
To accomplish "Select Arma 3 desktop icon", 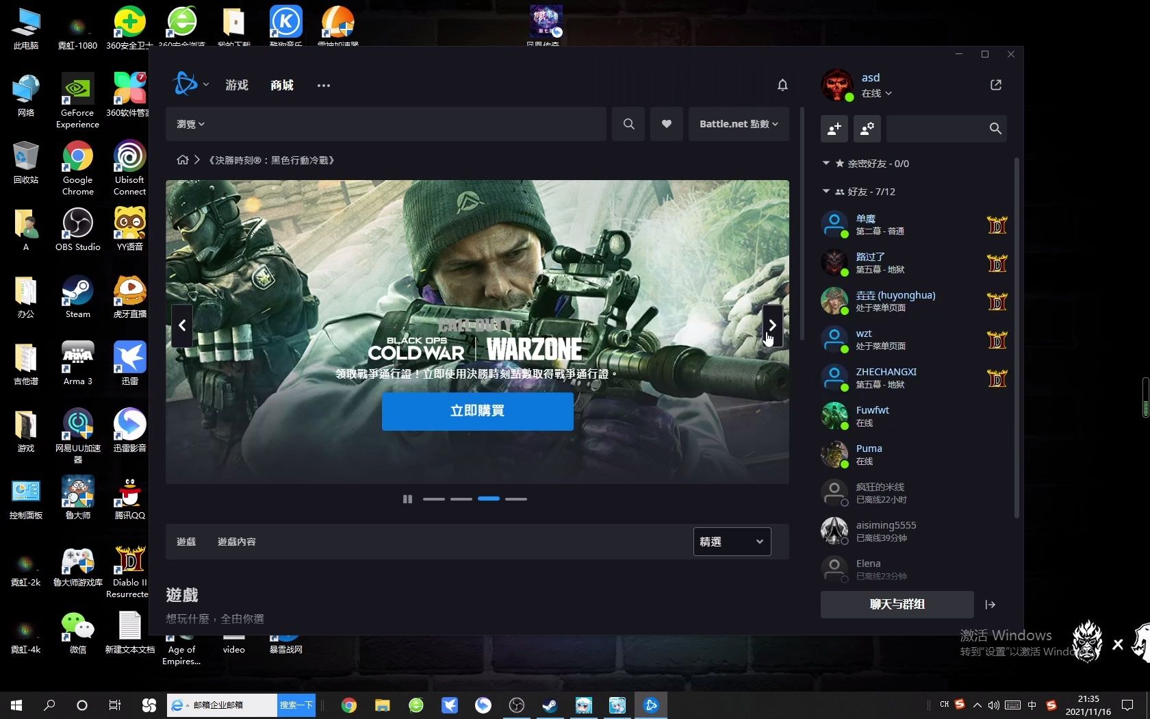I will pos(77,363).
